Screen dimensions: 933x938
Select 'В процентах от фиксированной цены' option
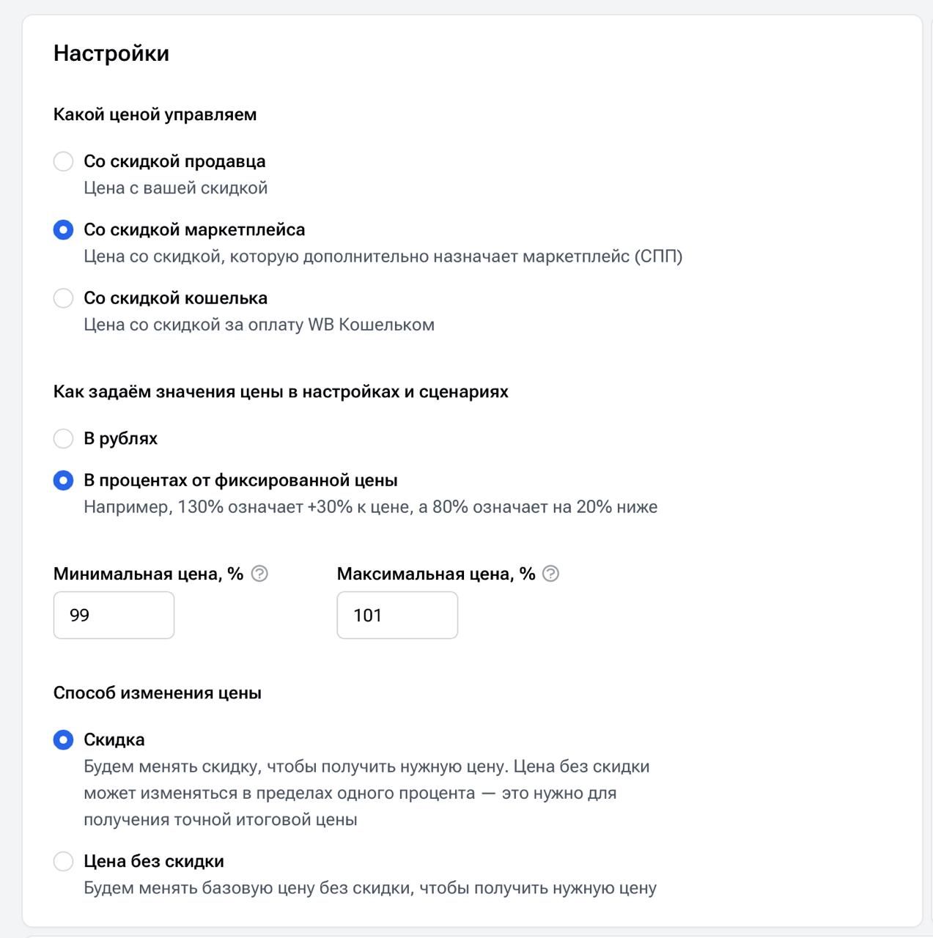point(64,481)
